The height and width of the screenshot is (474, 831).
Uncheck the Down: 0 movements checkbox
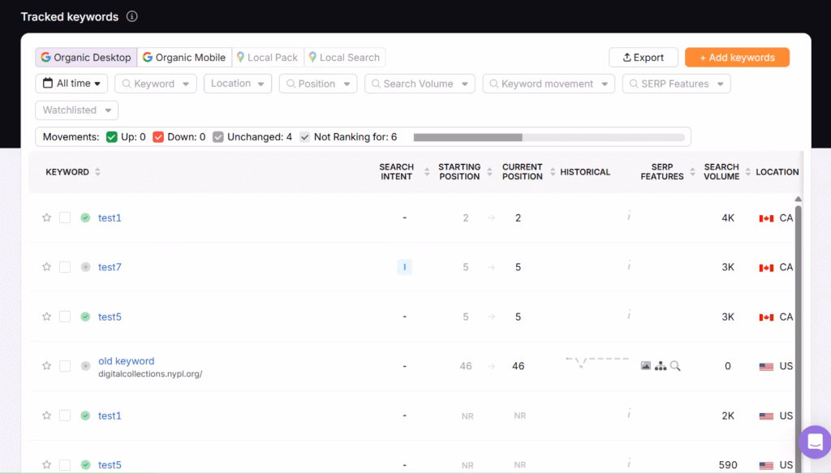pos(159,136)
